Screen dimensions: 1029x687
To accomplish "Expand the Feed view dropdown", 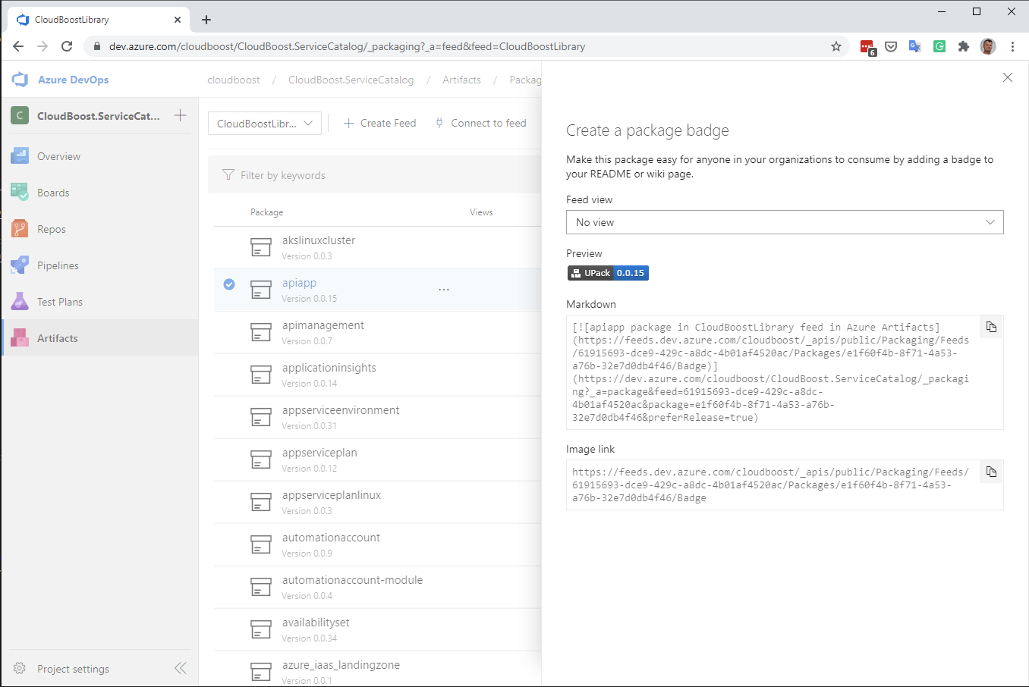I will [x=784, y=222].
